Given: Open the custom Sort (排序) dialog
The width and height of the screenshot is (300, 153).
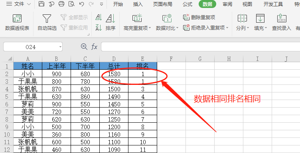Looking at the screenshot, I should [x=111, y=23].
